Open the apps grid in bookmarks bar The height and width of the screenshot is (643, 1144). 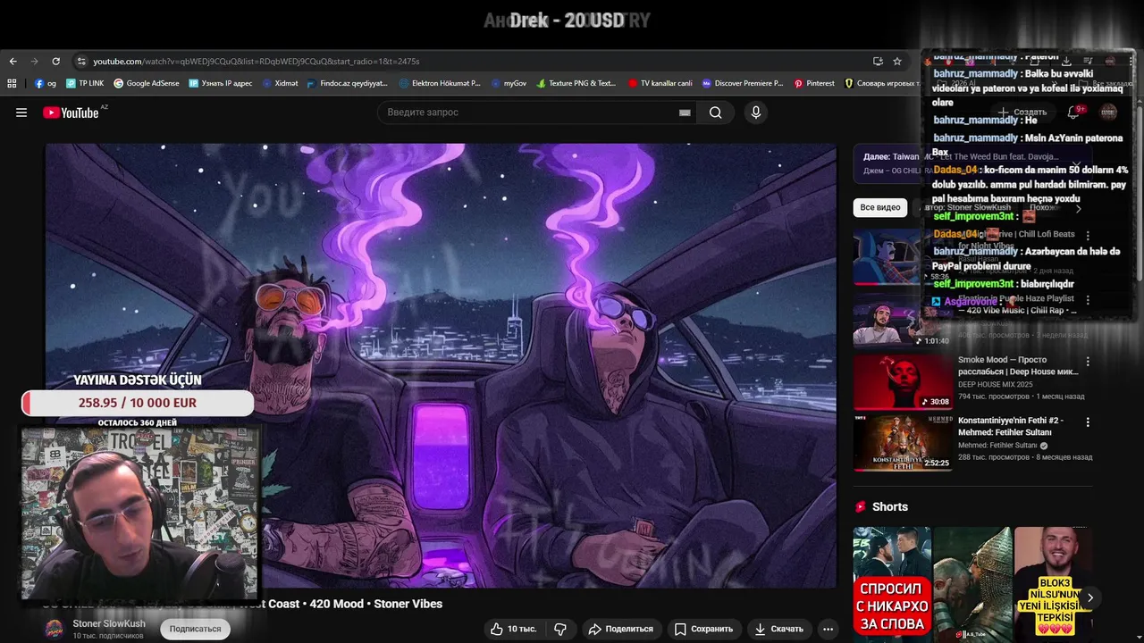point(12,83)
